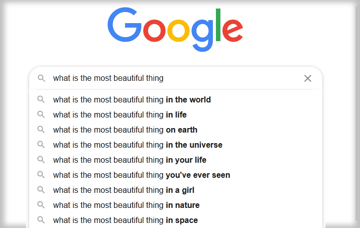Click into the search query text field
Viewport: 360px width, 228px height.
click(x=175, y=78)
